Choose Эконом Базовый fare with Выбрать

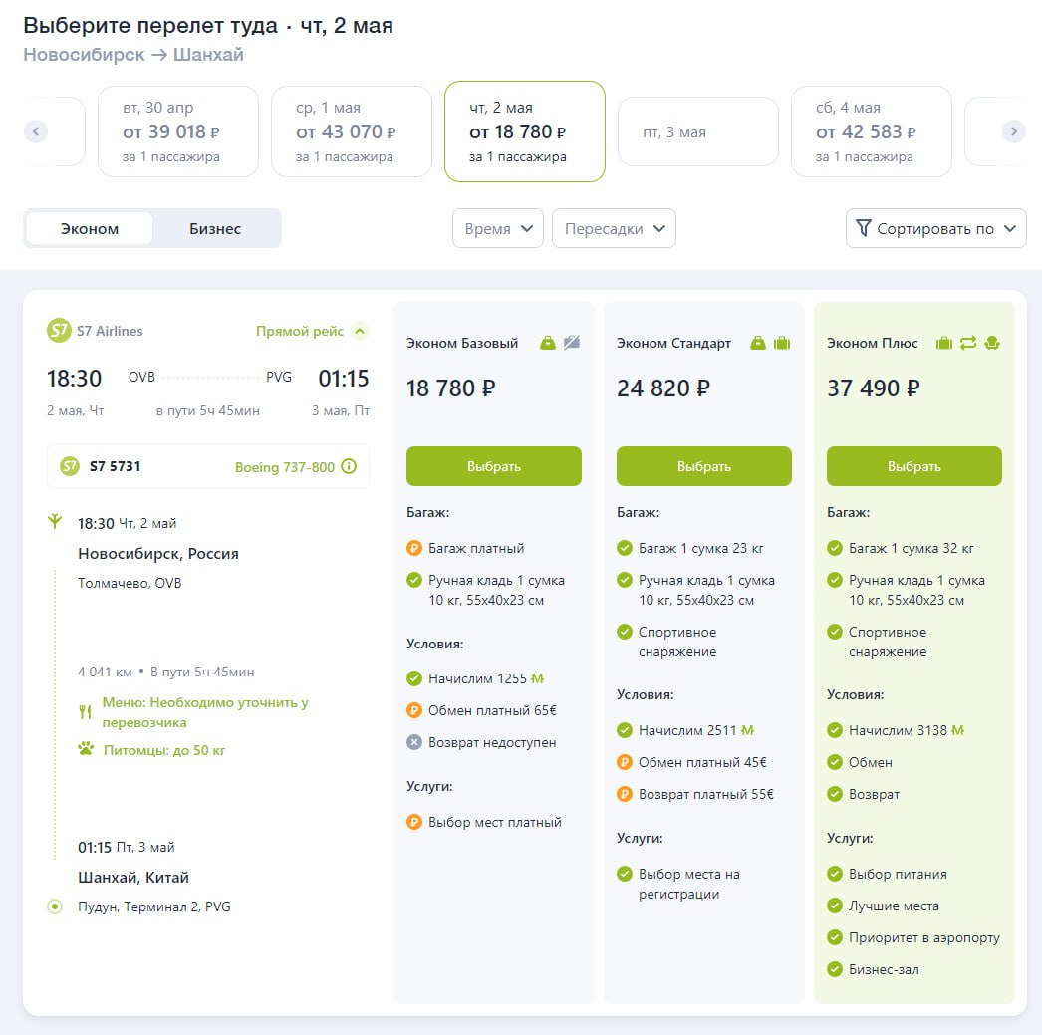pyautogui.click(x=494, y=466)
